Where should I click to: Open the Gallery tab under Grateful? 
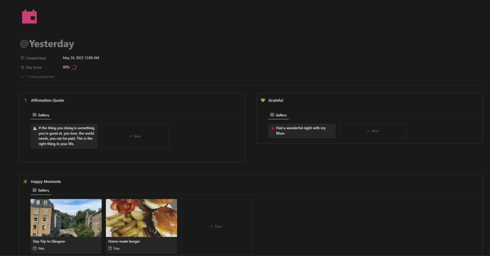(x=278, y=115)
